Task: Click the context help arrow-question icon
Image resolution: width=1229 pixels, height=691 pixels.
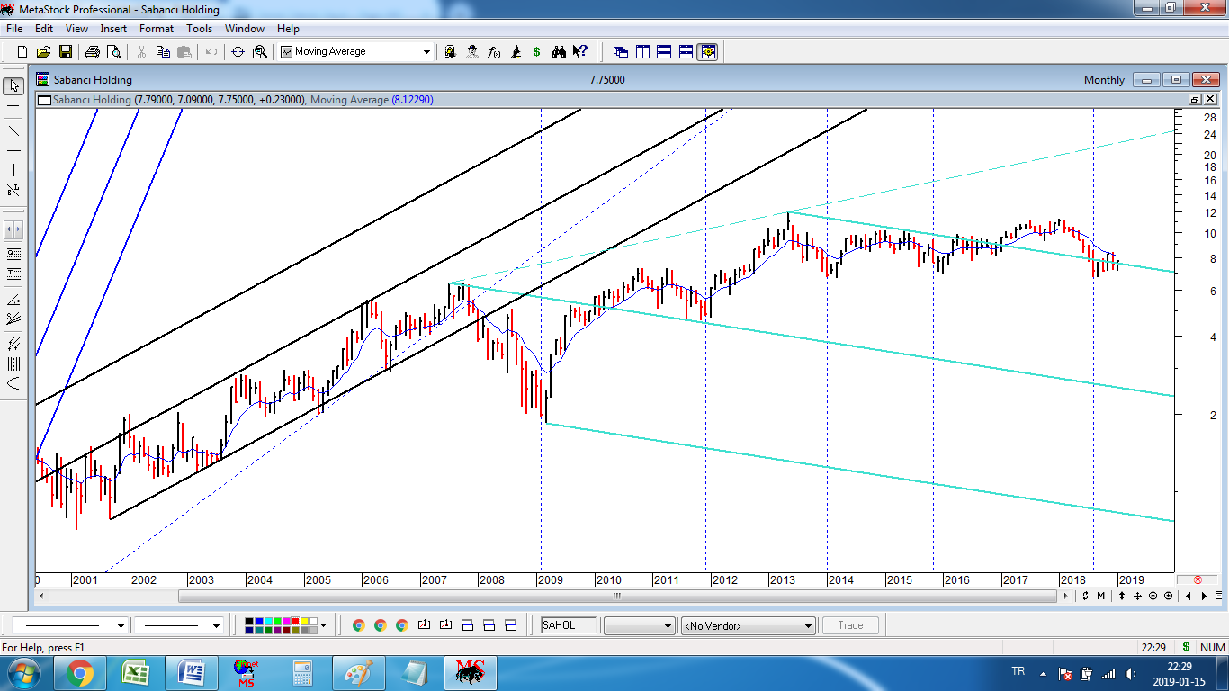Action: [580, 51]
